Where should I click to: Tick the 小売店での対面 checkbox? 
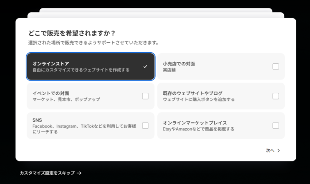coord(275,67)
